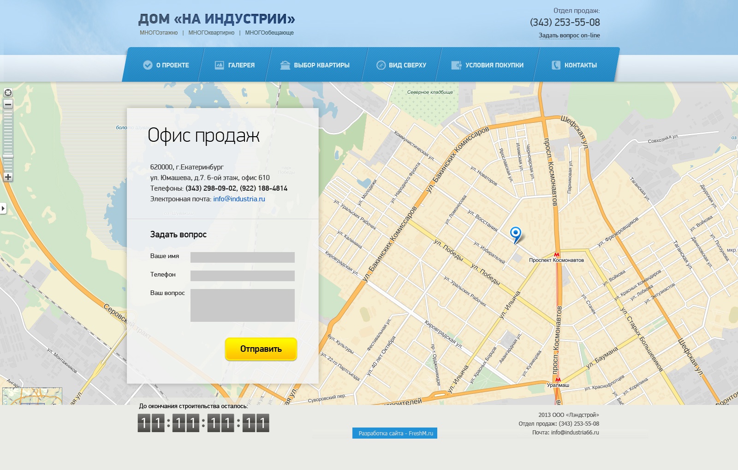Viewport: 738px width, 470px height.
Task: Click the mini overview map thumbnail
Action: pos(32,396)
